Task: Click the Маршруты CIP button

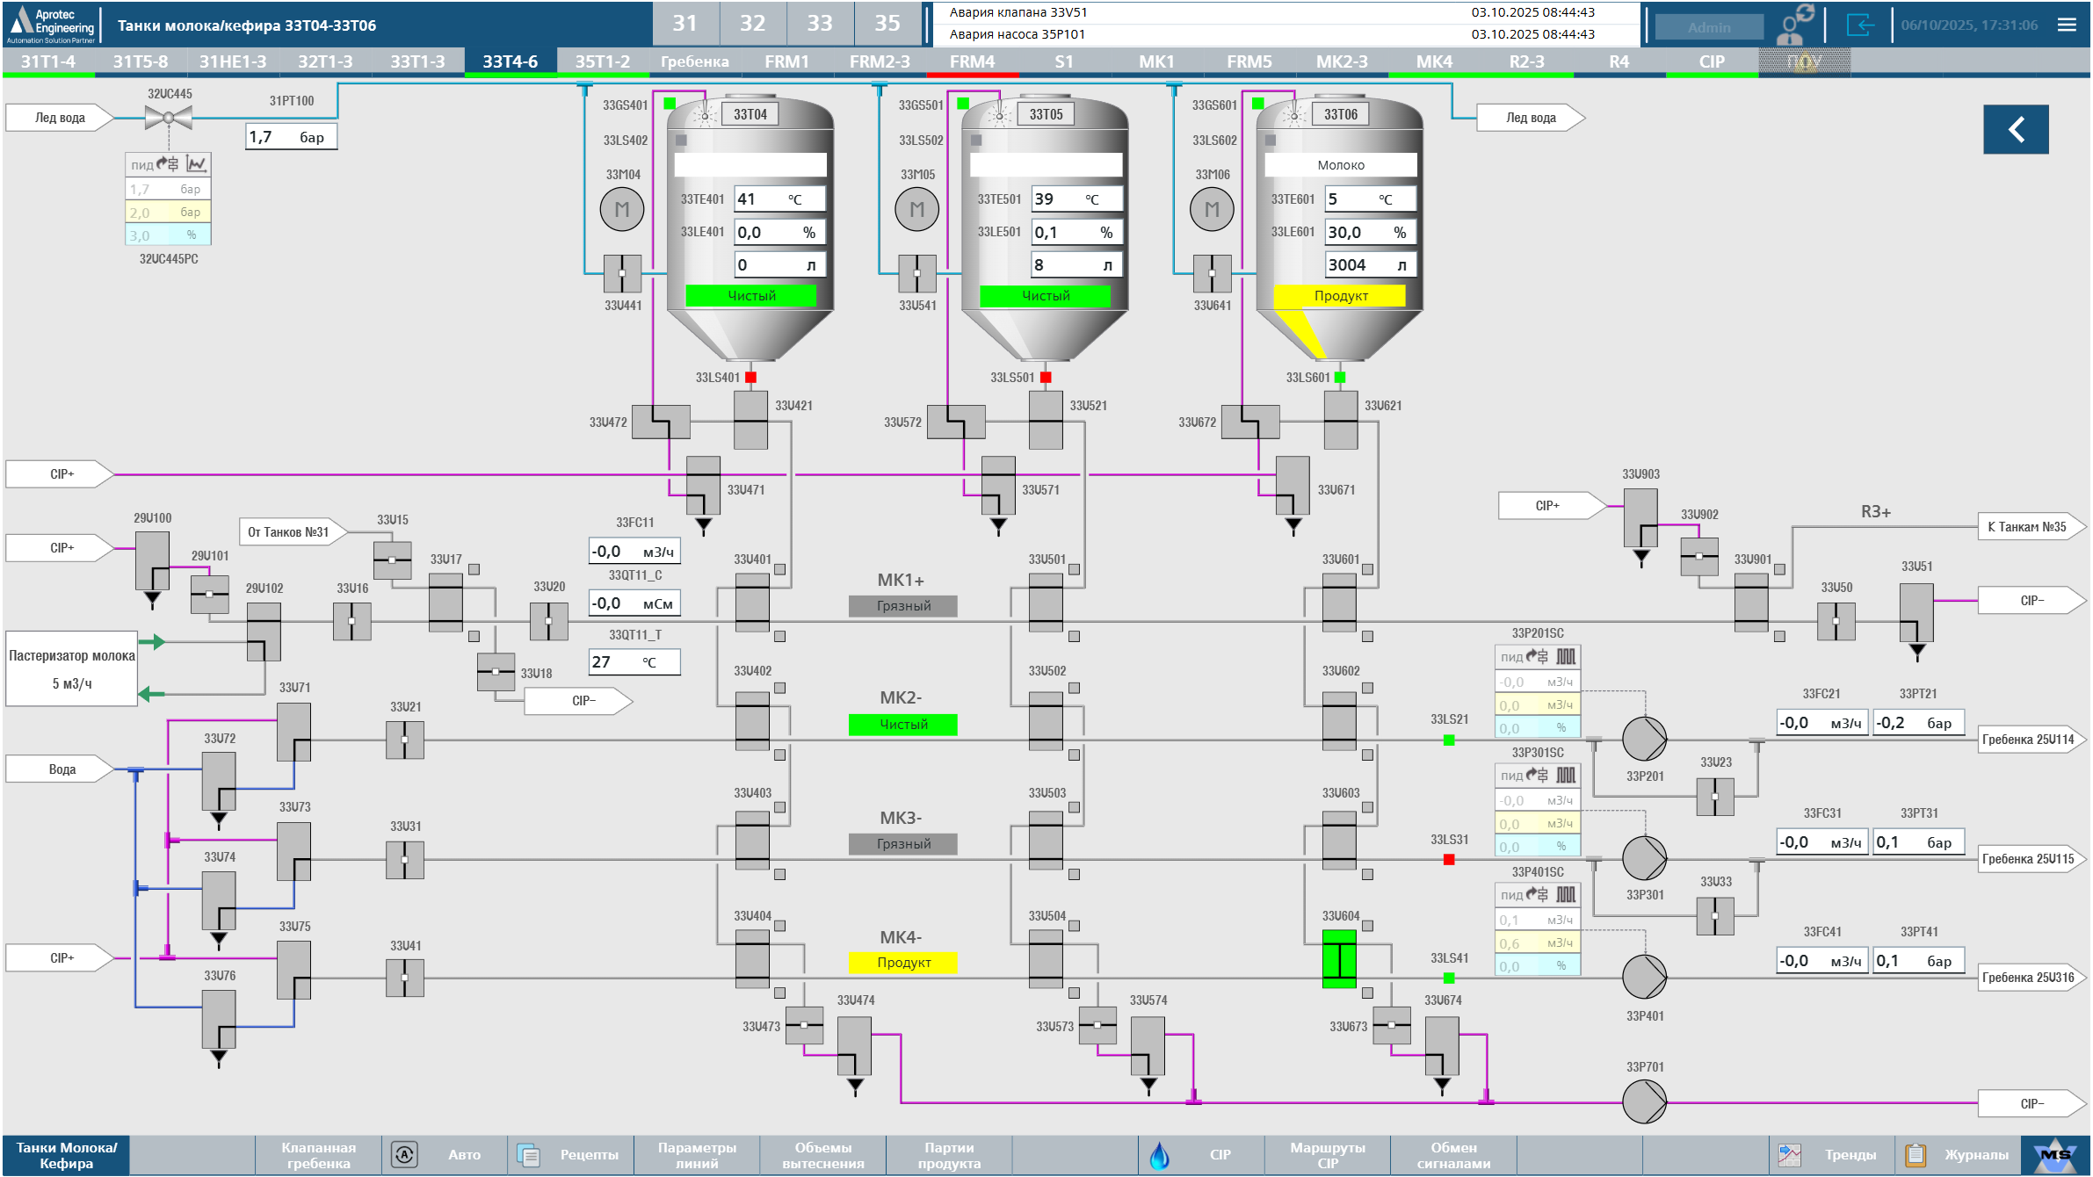Action: click(1327, 1155)
